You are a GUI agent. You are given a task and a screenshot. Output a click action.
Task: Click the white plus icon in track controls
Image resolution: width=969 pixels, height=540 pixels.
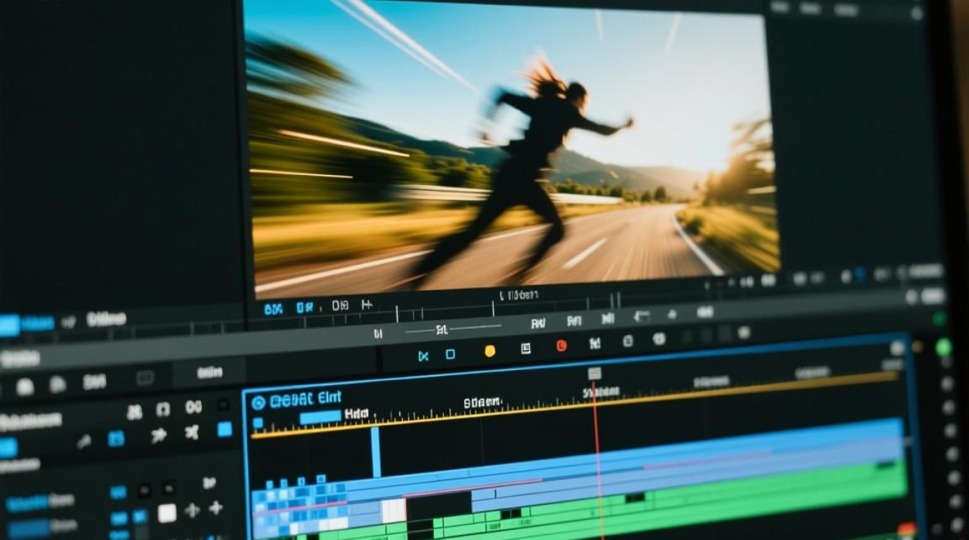216,508
